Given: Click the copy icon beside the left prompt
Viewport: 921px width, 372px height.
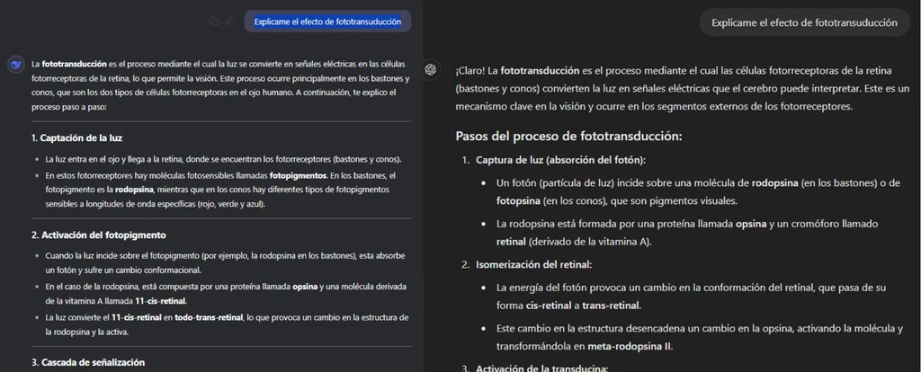Looking at the screenshot, I should pyautogui.click(x=213, y=22).
